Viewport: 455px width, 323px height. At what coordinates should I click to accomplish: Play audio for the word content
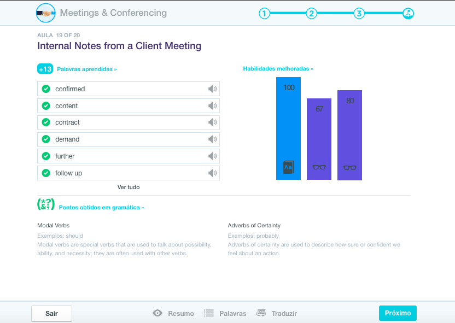[x=212, y=105]
